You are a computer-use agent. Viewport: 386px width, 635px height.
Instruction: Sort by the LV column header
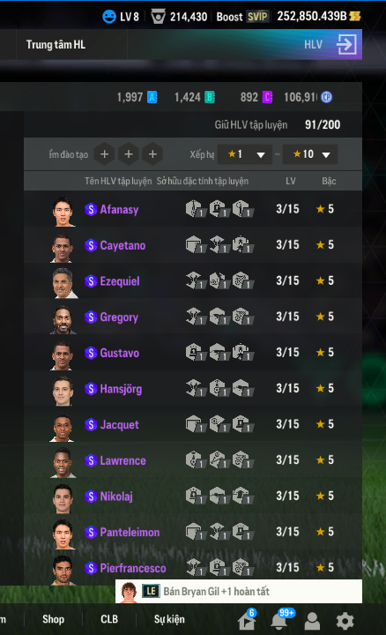(x=291, y=181)
